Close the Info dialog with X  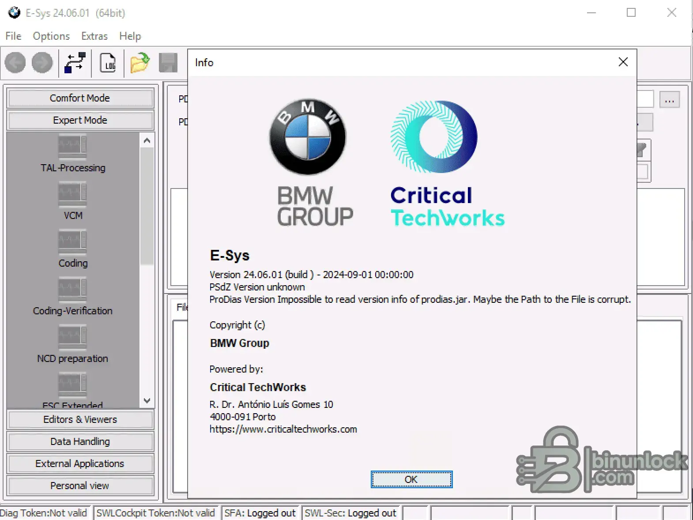click(x=623, y=62)
